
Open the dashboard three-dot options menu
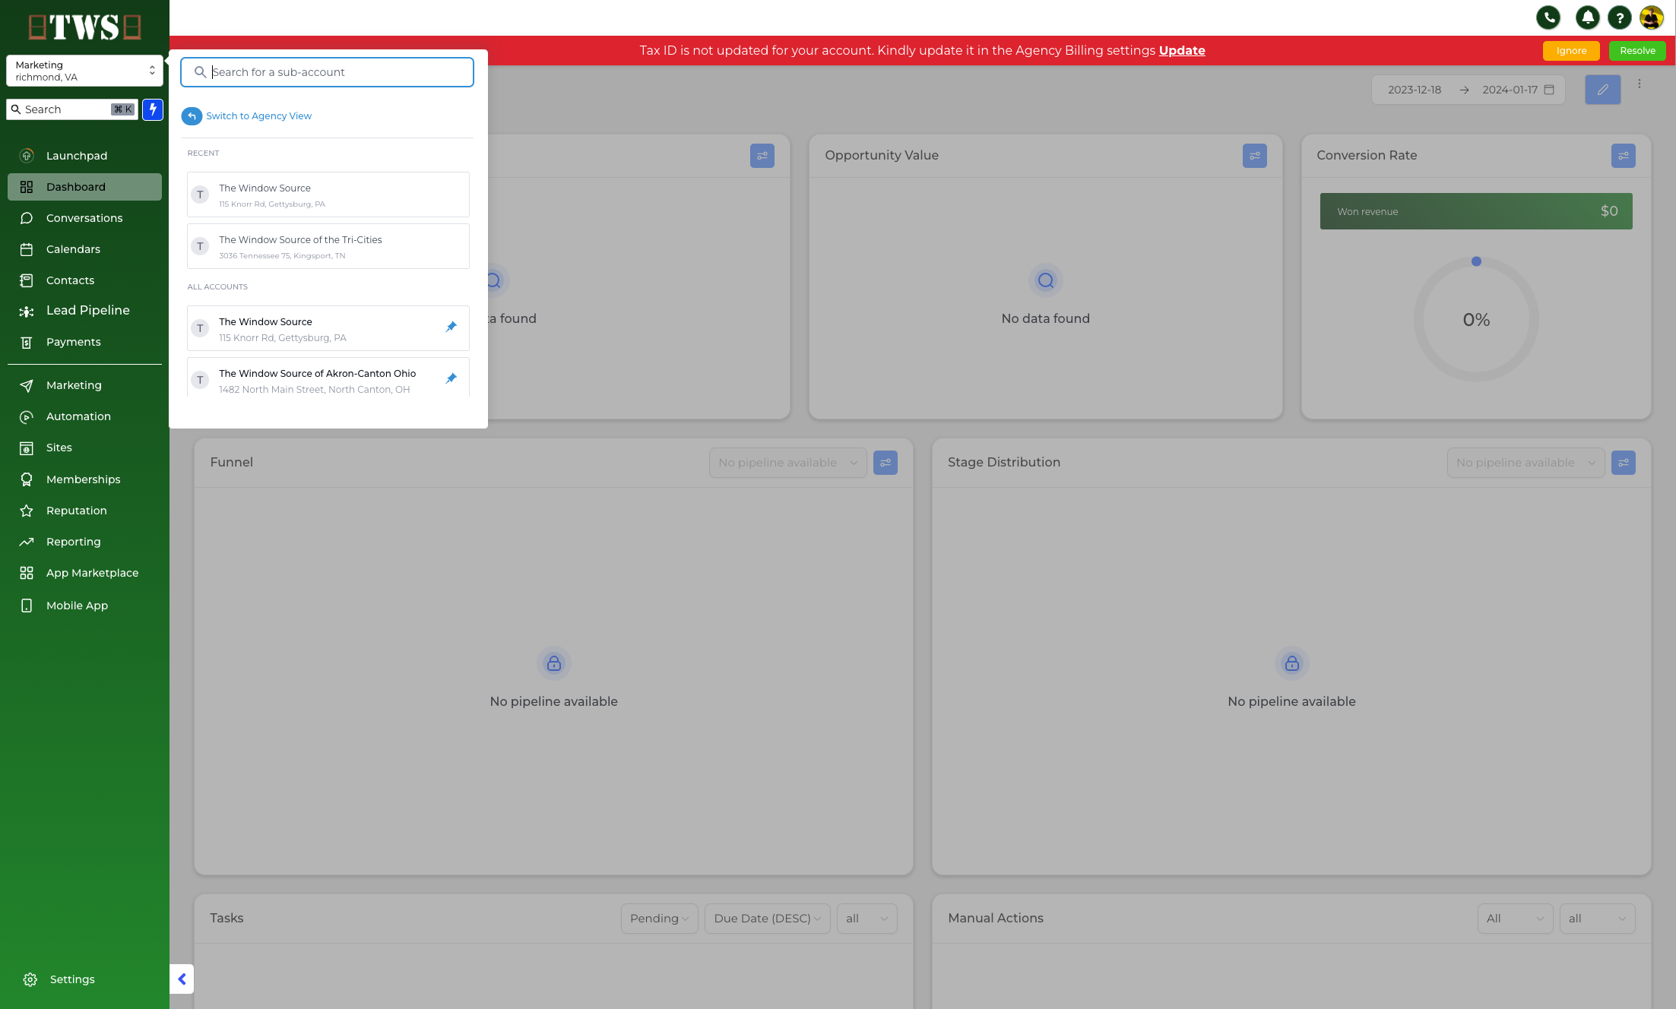click(x=1640, y=84)
